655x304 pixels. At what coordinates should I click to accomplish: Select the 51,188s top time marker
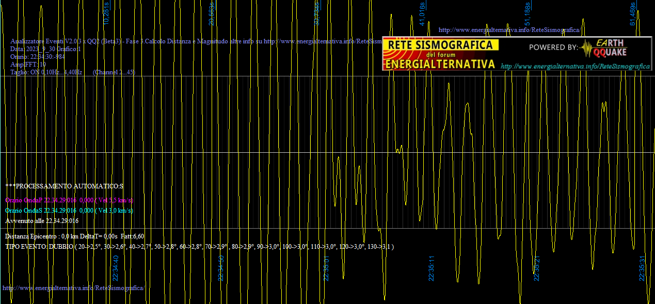[x=528, y=13]
